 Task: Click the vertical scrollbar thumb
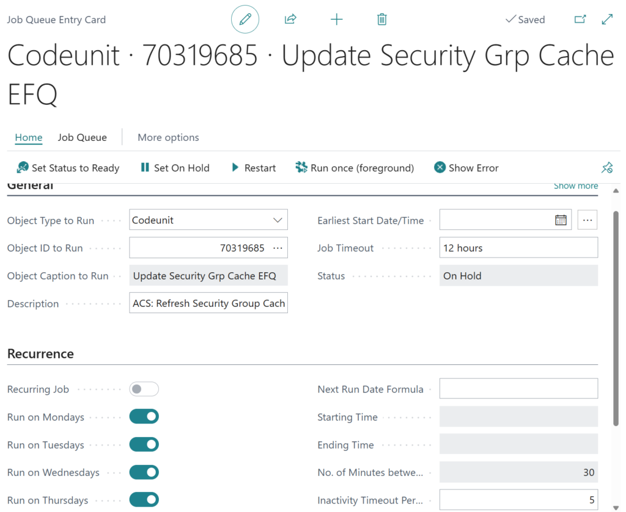coord(616,317)
